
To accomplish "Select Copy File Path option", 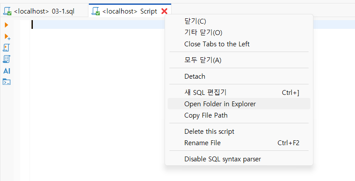I will coord(206,115).
